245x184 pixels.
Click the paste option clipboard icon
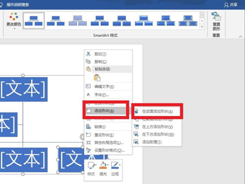point(97,78)
